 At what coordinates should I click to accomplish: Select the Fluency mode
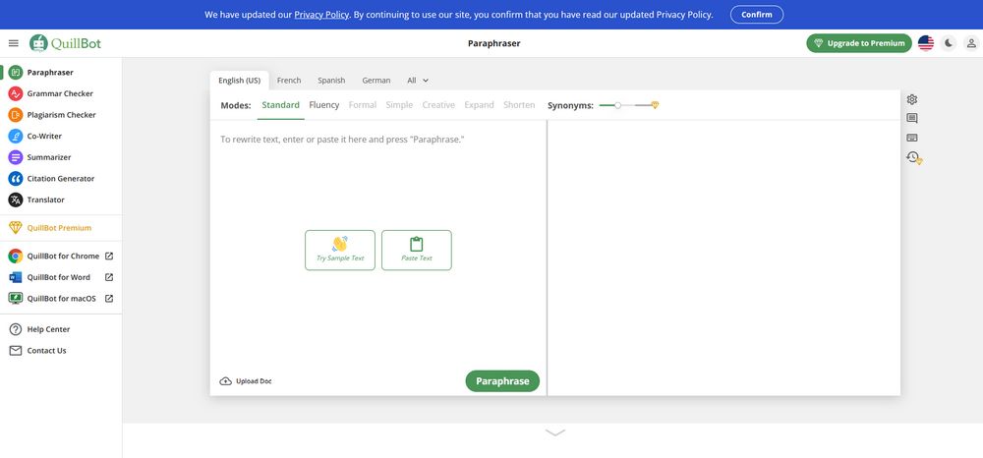(x=324, y=105)
